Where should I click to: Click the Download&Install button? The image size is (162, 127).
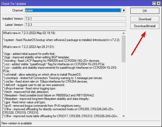(x=145, y=26)
